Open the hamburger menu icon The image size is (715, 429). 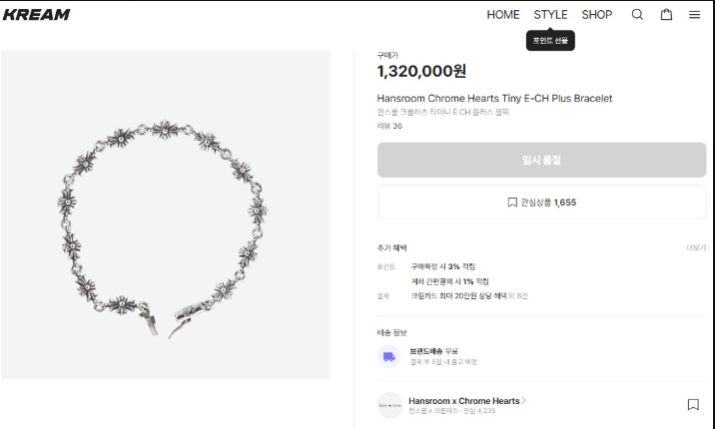[x=694, y=15]
